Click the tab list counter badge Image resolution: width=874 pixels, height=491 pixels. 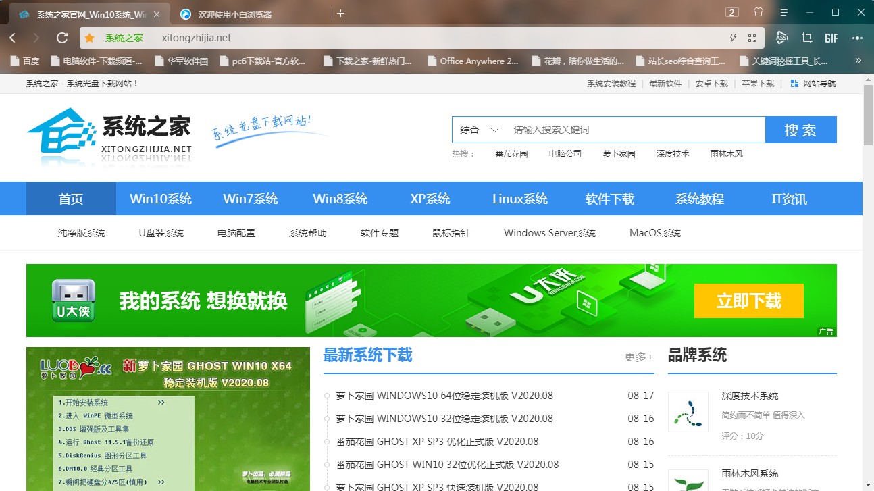click(731, 12)
